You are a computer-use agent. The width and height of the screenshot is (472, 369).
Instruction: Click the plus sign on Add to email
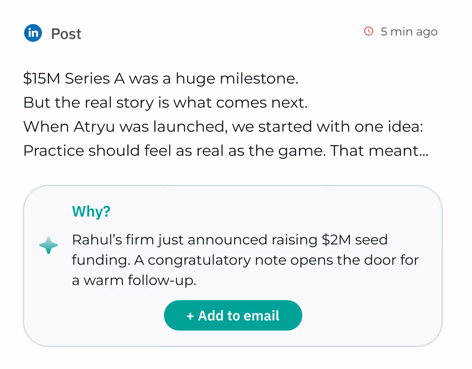(x=190, y=316)
